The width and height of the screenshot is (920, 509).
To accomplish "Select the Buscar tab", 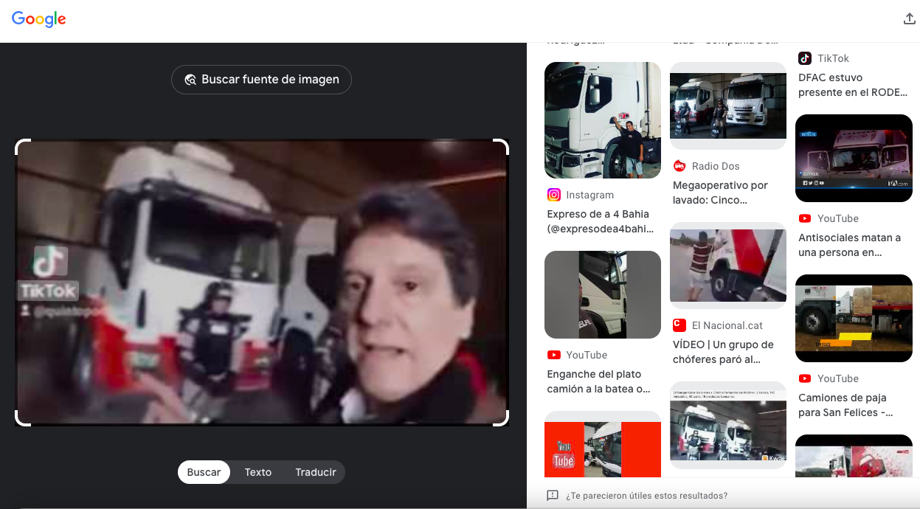I will pos(204,472).
